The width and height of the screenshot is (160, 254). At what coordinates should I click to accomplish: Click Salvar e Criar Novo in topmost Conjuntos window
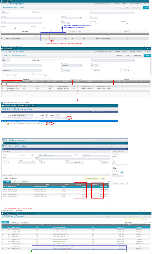[137, 8]
